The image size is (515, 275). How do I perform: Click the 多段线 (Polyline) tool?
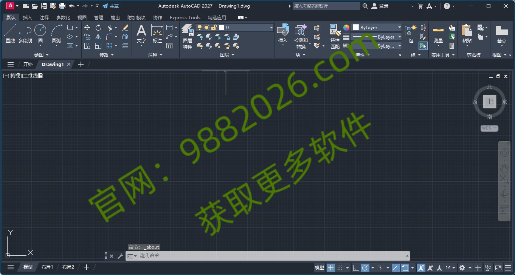(25, 30)
